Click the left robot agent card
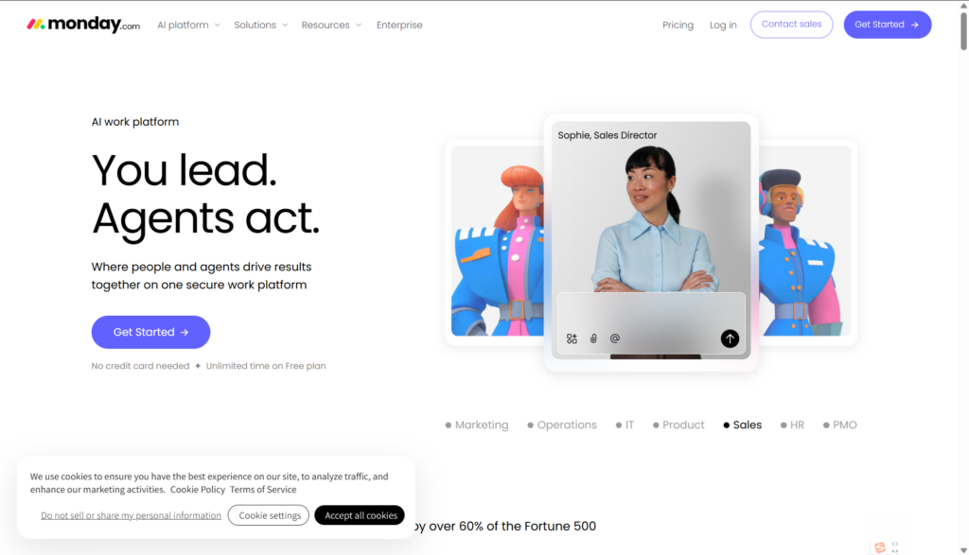 point(498,241)
